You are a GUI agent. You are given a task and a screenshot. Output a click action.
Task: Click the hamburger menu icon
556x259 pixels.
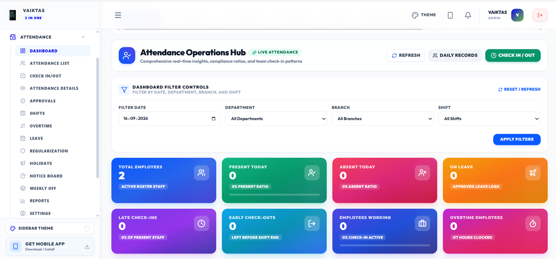[118, 15]
